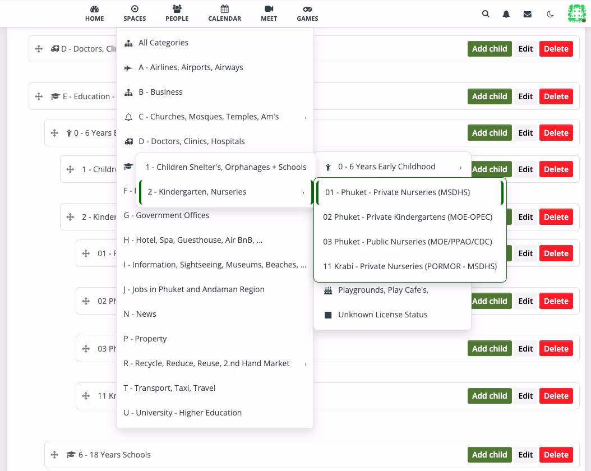Grab move handle on 0 - 6 Years row
Screen dimensions: 591x471
54,133
